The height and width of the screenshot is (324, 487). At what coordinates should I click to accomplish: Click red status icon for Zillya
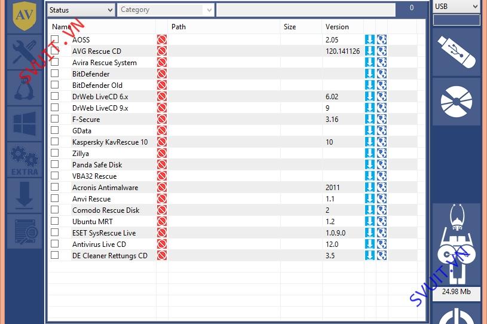162,153
